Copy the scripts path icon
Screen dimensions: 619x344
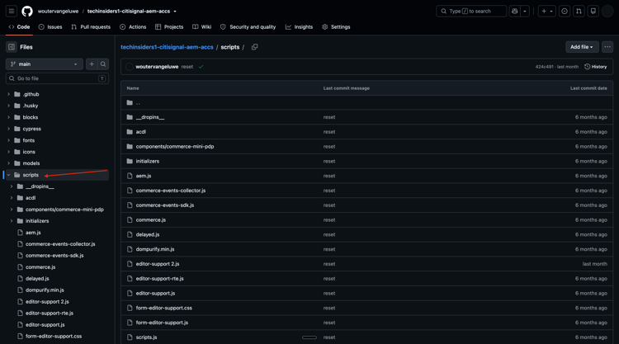pos(255,47)
